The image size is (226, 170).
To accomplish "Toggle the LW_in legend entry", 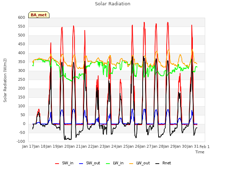I will [115, 163].
